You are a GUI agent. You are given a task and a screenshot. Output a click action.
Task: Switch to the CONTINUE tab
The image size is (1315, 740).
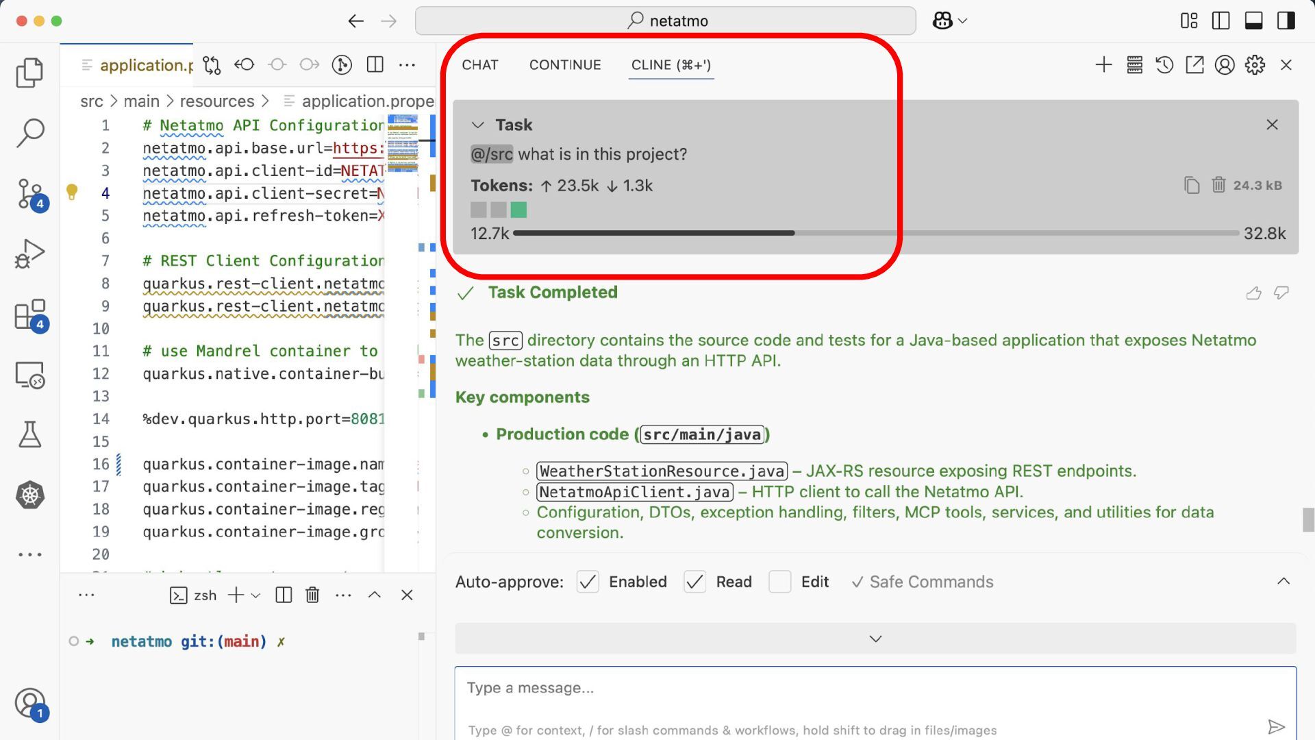click(x=565, y=65)
